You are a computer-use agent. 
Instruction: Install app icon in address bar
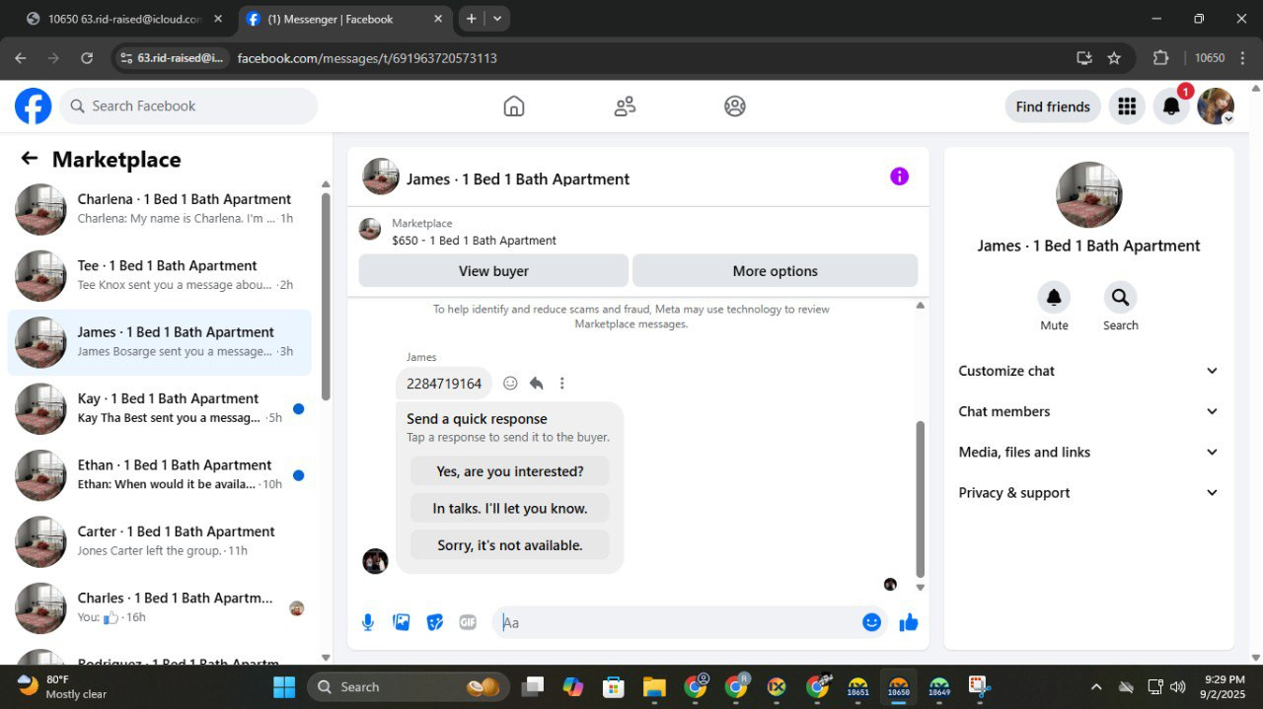(1084, 58)
